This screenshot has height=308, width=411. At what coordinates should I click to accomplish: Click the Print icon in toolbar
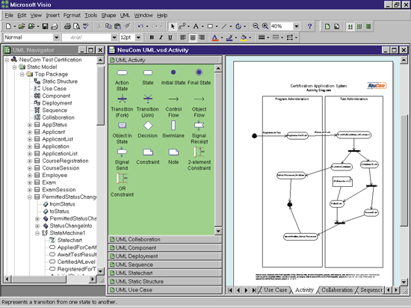pyautogui.click(x=67, y=26)
